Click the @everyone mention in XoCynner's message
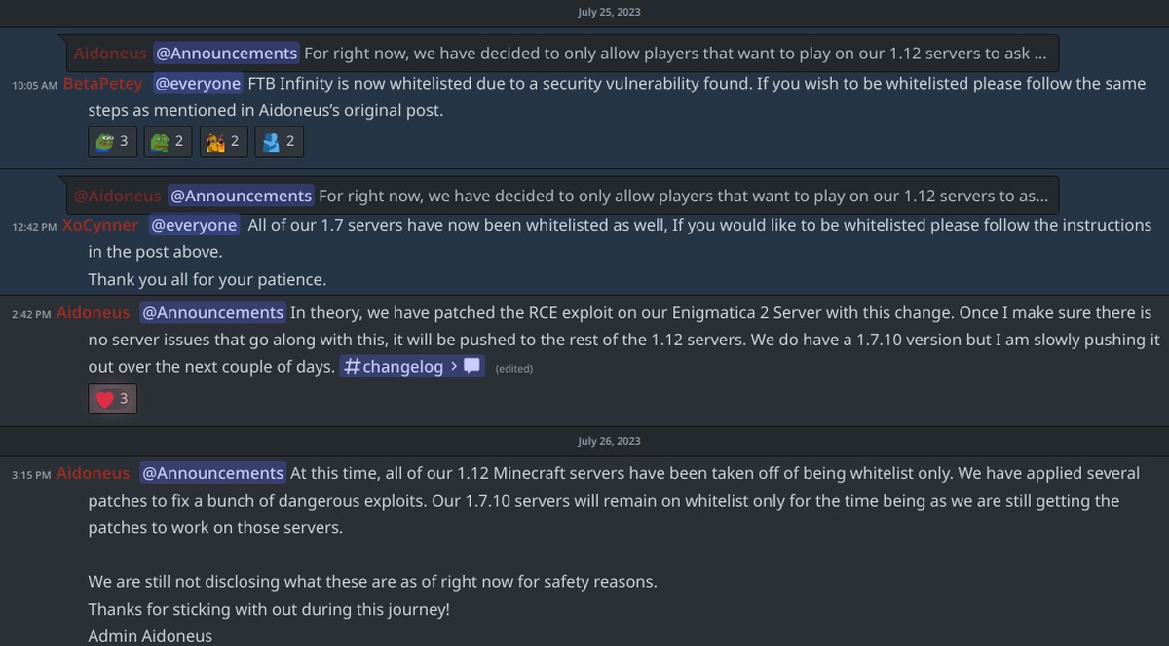Screen dimensions: 1169x646 (194, 226)
